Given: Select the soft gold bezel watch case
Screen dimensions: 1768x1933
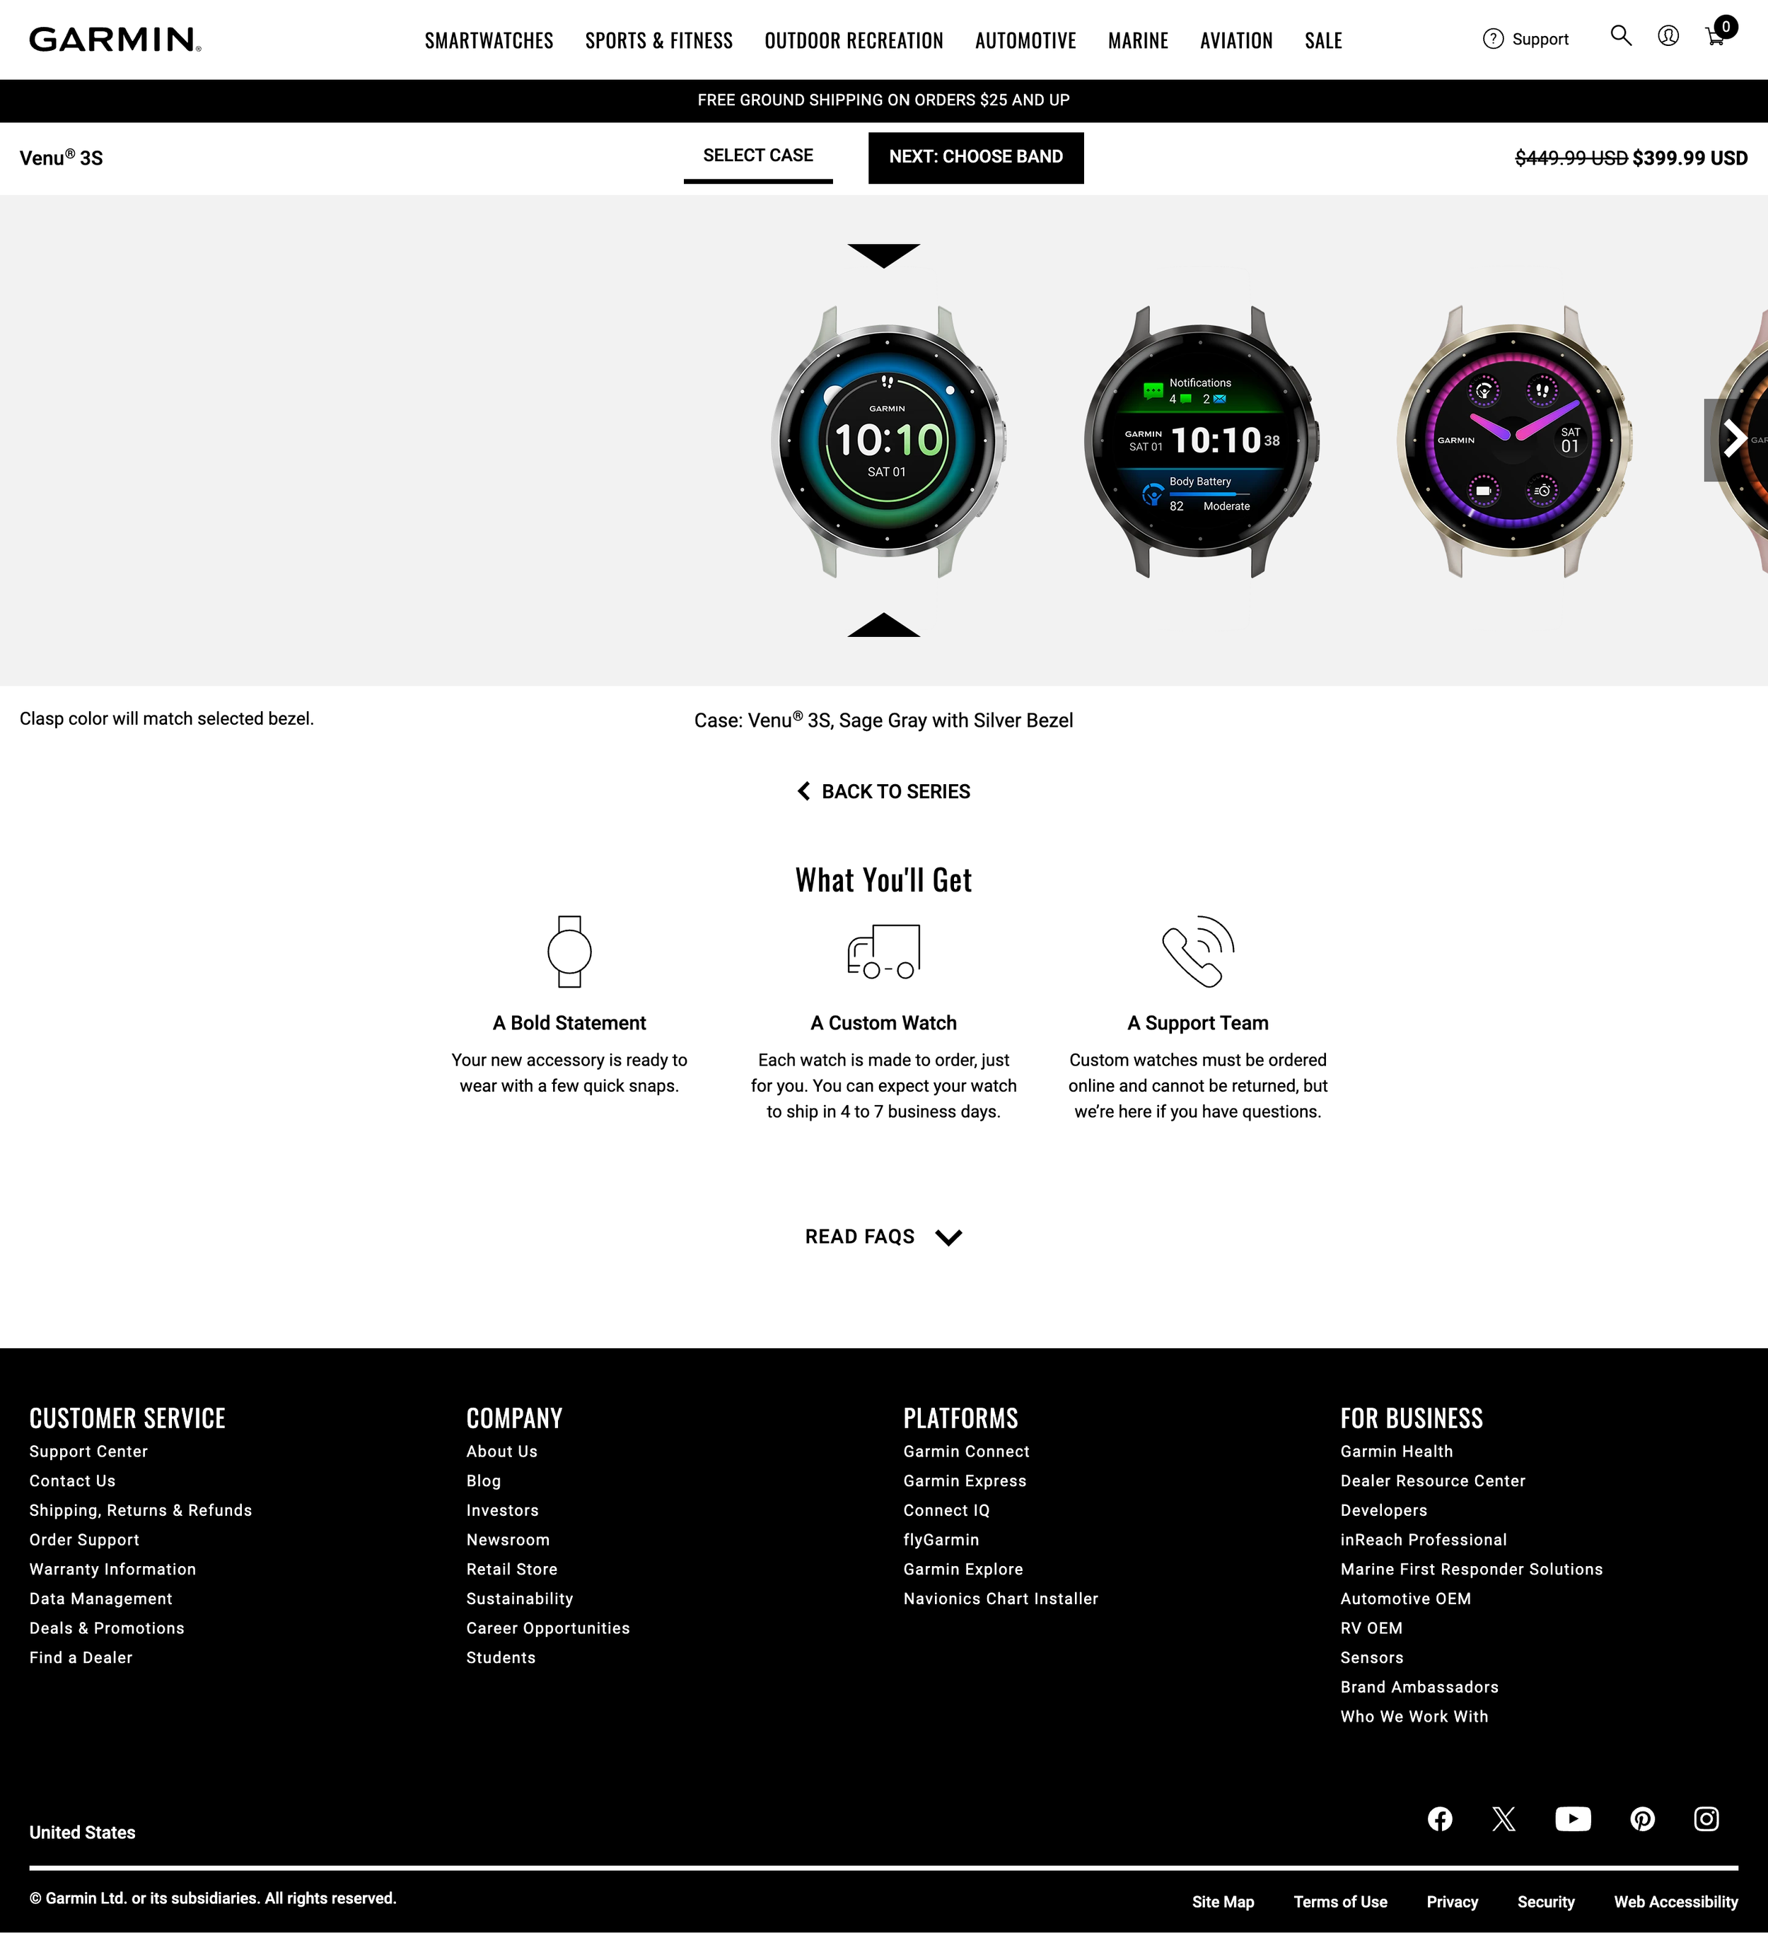Looking at the screenshot, I should click(1513, 441).
